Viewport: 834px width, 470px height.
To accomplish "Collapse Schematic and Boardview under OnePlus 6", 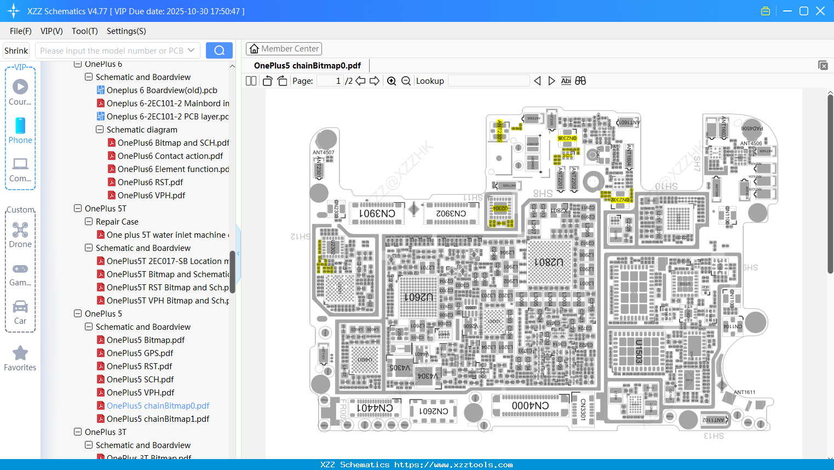I will coord(89,77).
